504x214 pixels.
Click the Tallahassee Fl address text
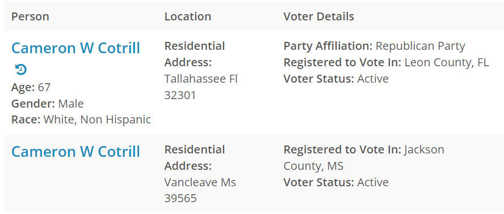click(x=201, y=79)
